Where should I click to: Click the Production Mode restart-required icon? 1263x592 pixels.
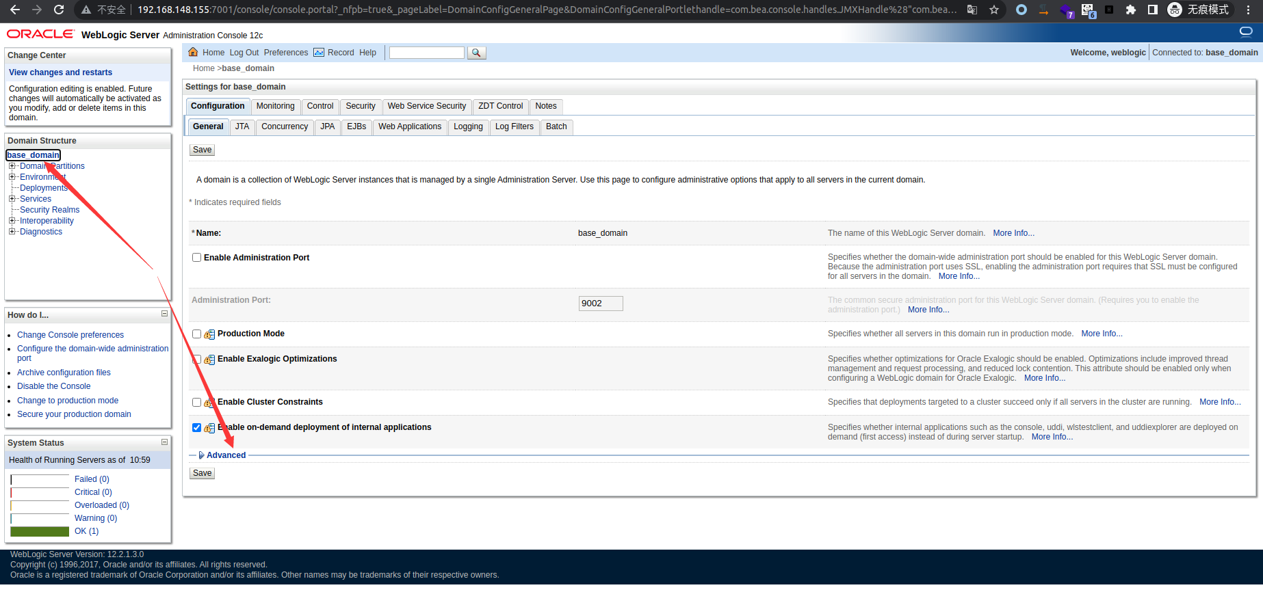pyautogui.click(x=209, y=334)
